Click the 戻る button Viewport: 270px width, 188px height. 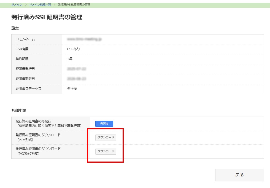coord(239,175)
